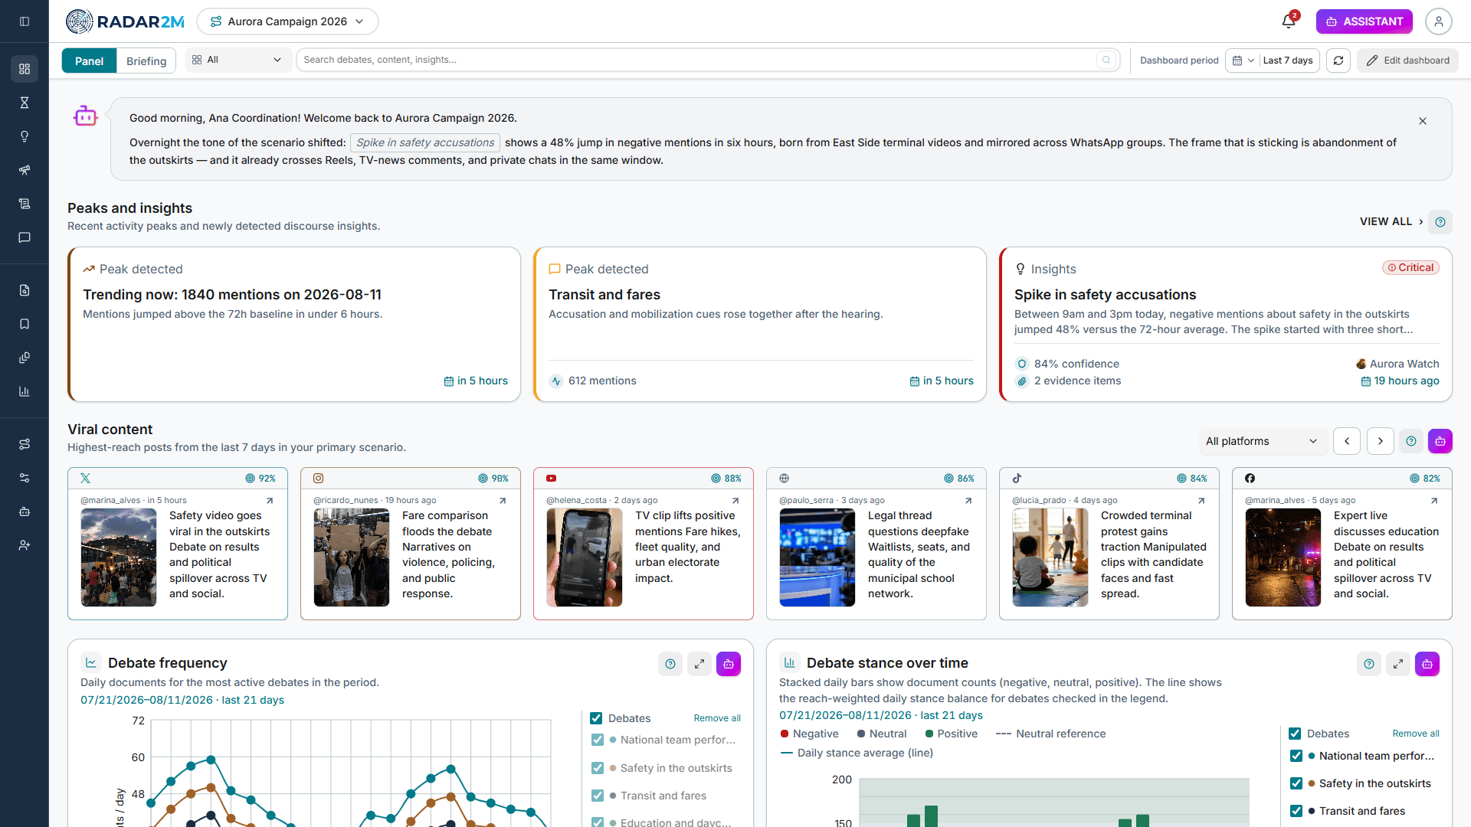Toggle Neutral series in stance legend
Viewport: 1471px width, 827px height.
882,734
